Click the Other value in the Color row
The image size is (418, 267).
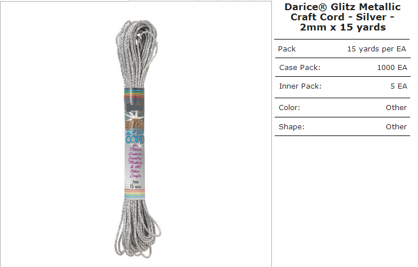pyautogui.click(x=396, y=107)
